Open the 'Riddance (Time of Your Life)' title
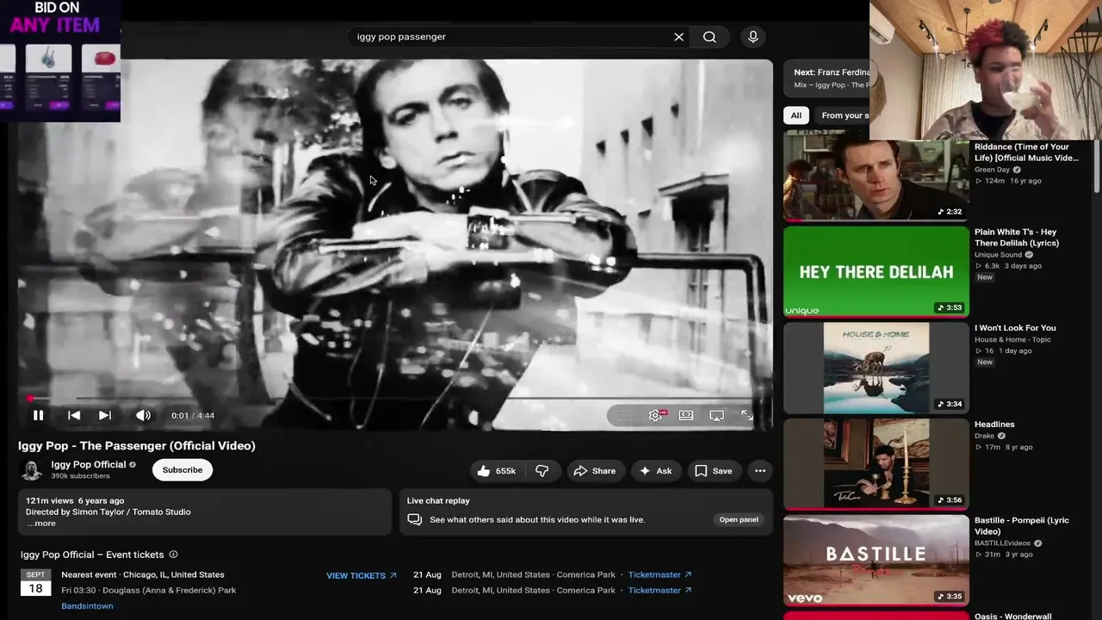Viewport: 1102px width, 620px height. click(x=1026, y=152)
